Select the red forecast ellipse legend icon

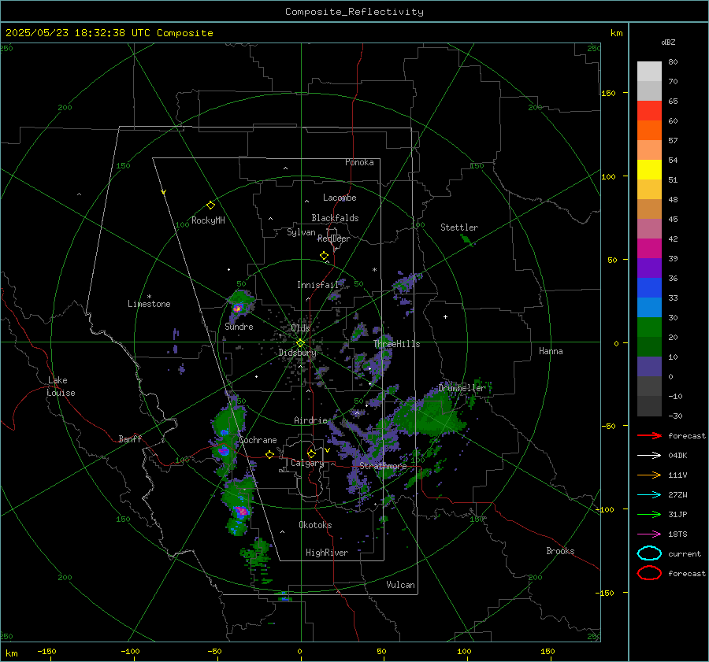pos(649,573)
